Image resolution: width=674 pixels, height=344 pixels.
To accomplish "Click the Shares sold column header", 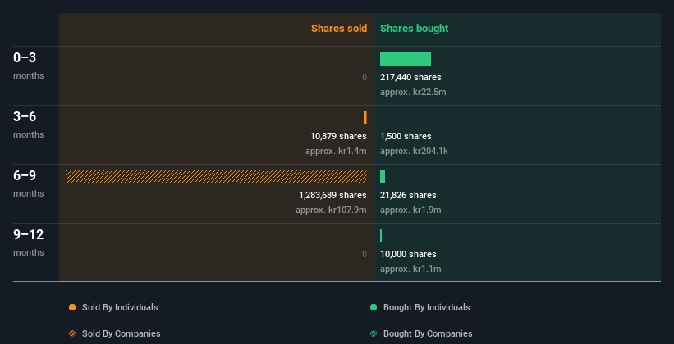I will 339,29.
